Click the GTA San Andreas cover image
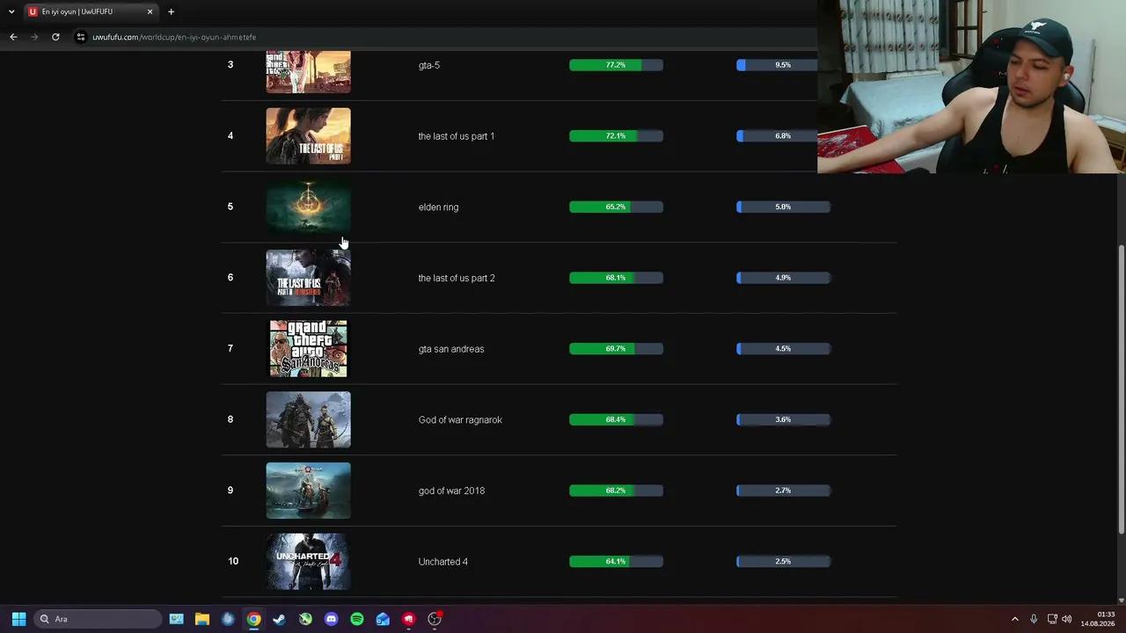 tap(308, 349)
